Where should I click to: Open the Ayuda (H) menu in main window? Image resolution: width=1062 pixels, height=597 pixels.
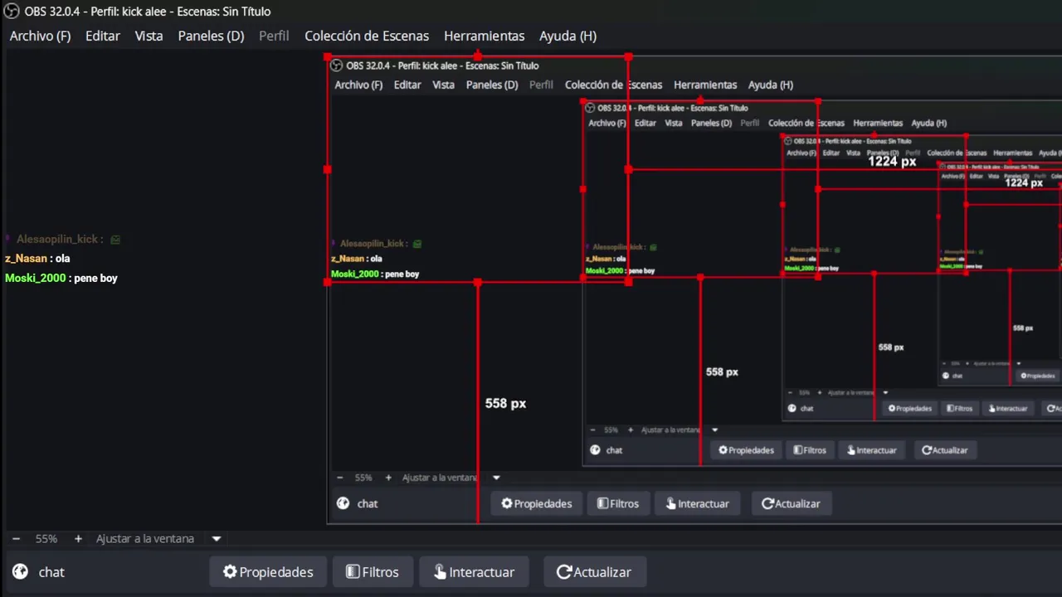(x=568, y=36)
